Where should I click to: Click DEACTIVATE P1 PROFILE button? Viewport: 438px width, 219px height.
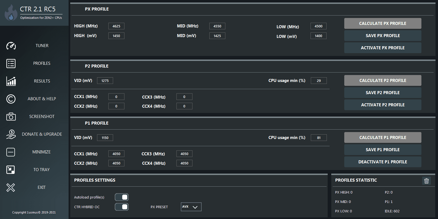coord(383,162)
